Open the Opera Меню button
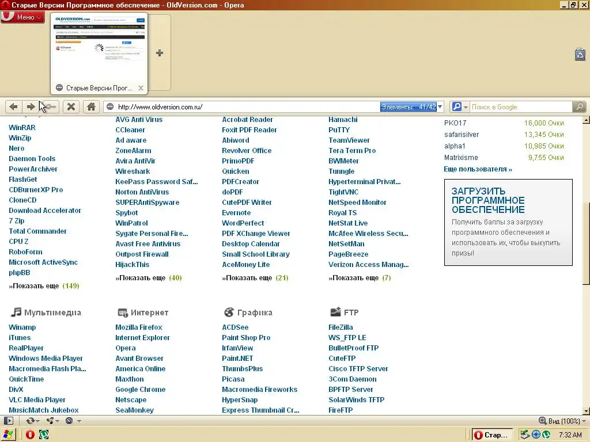Image resolution: width=590 pixels, height=442 pixels. click(22, 17)
